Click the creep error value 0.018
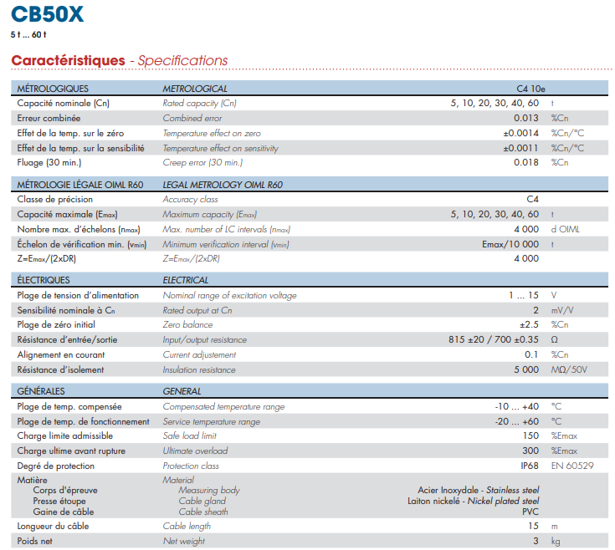 click(x=525, y=163)
